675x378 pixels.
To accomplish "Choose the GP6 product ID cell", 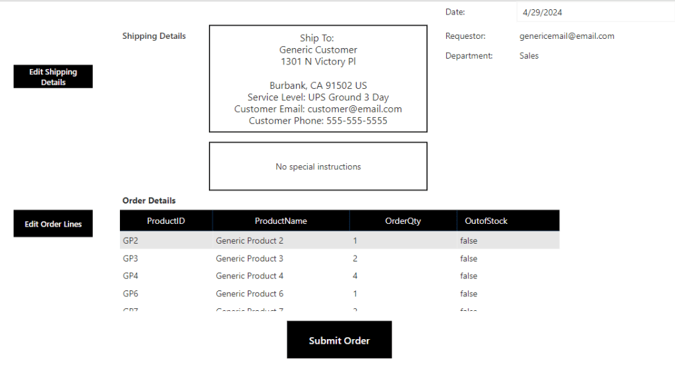I will click(131, 294).
